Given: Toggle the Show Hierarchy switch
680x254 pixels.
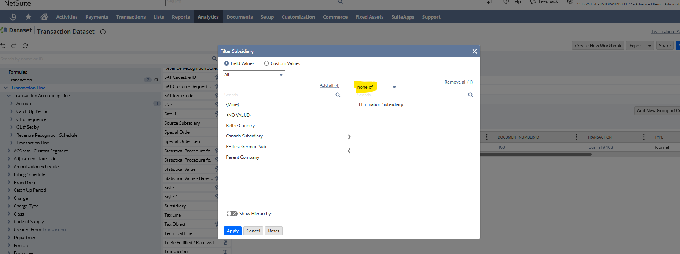Looking at the screenshot, I should coord(232,214).
